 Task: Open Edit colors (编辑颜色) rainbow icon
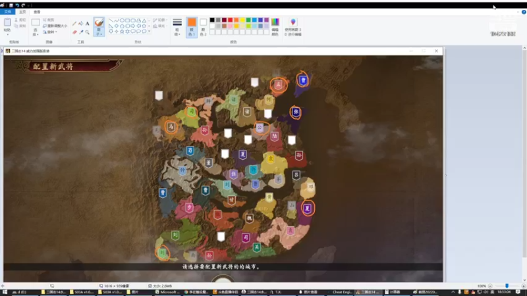tap(275, 22)
